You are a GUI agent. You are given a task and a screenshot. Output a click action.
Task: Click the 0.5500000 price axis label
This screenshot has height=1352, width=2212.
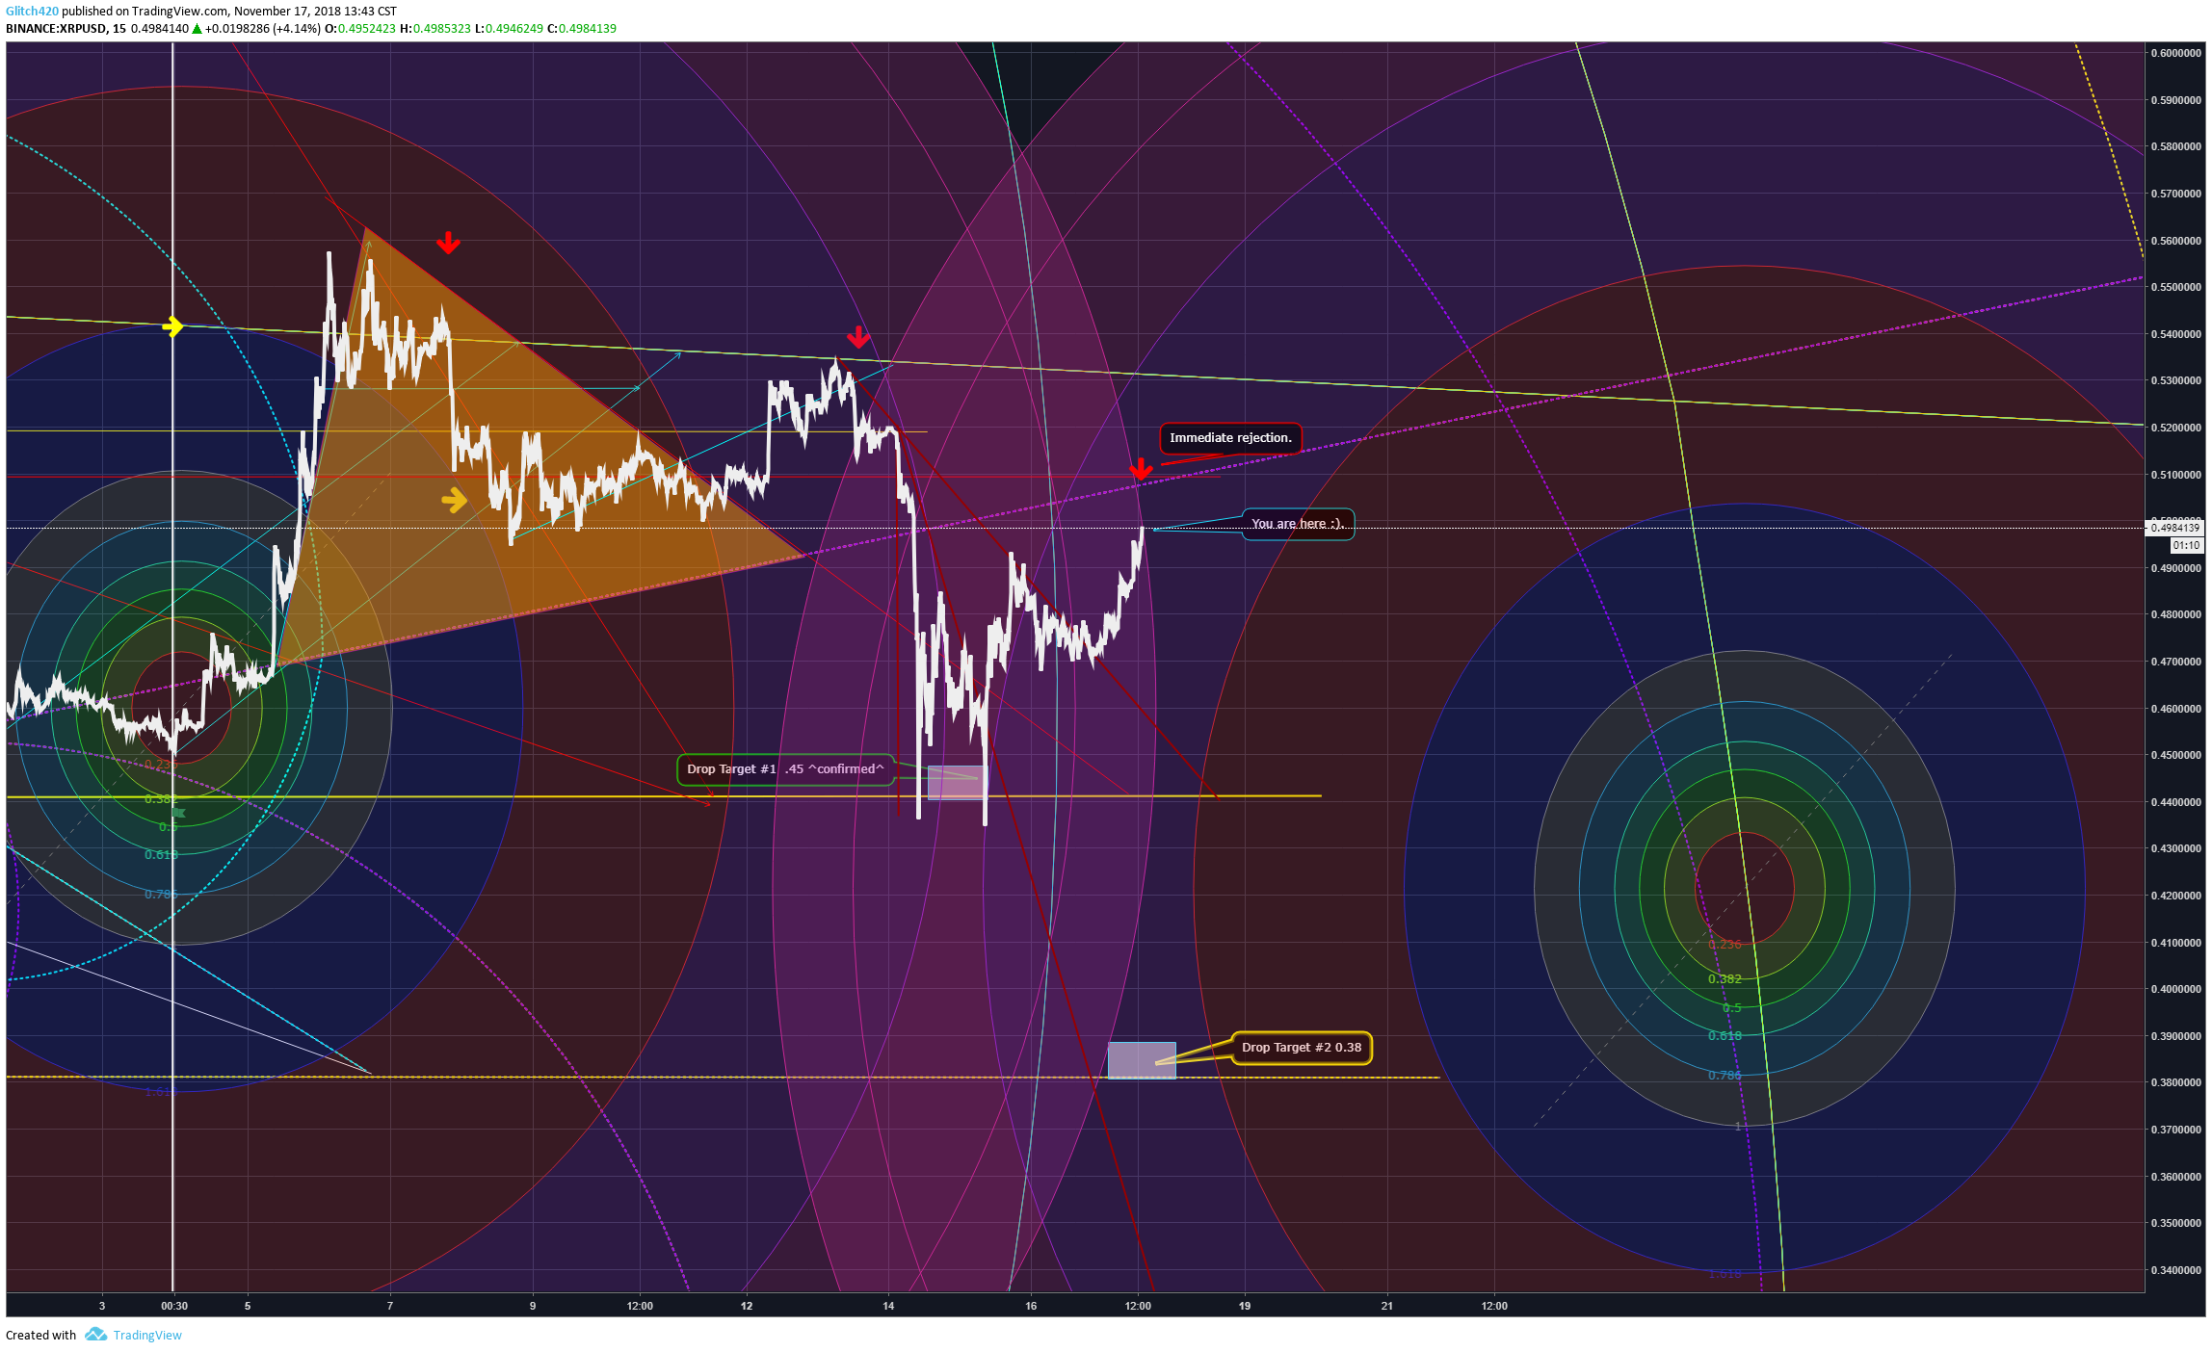pyautogui.click(x=2176, y=287)
